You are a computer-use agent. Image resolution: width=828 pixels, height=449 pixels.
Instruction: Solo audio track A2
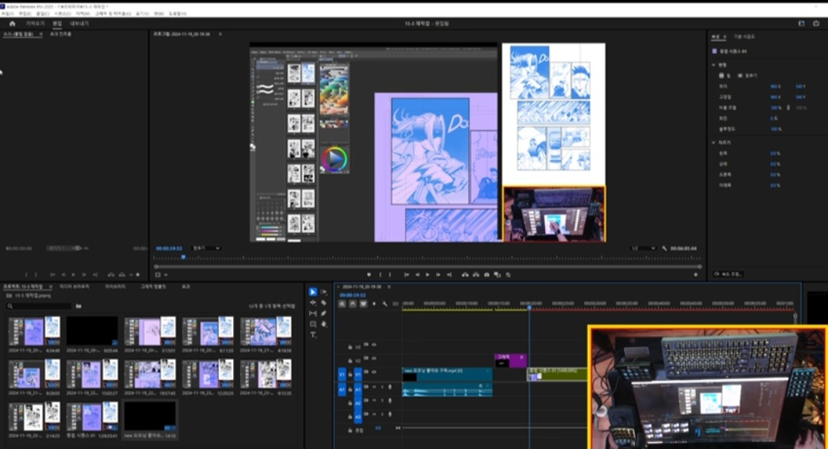coord(382,401)
